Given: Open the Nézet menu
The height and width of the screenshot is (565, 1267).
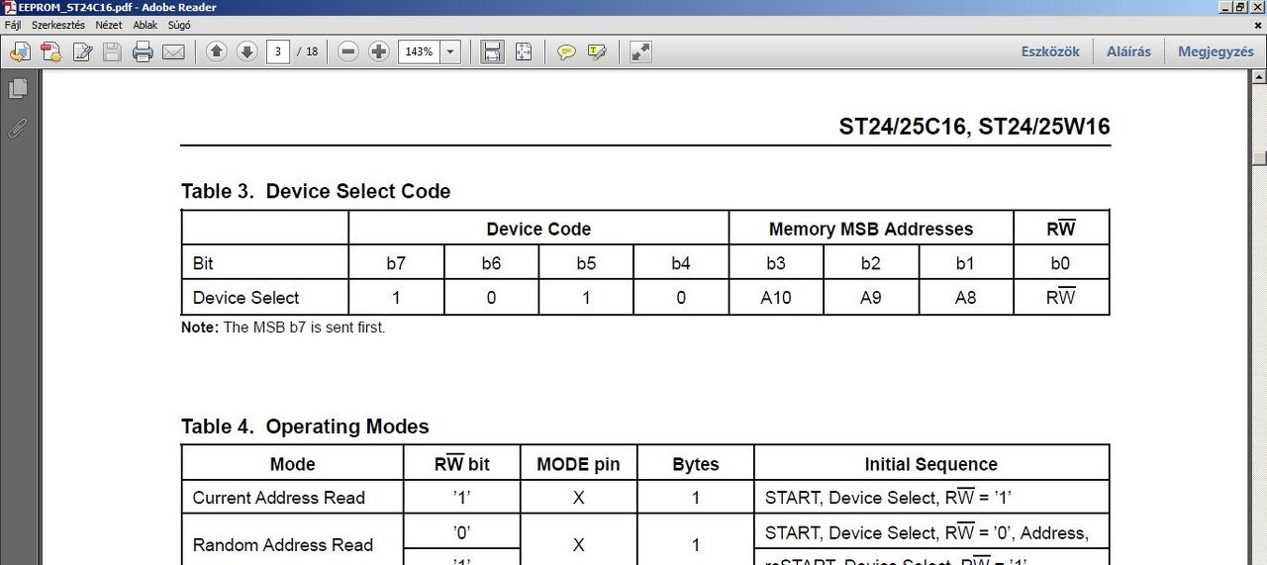Looking at the screenshot, I should click(x=109, y=25).
